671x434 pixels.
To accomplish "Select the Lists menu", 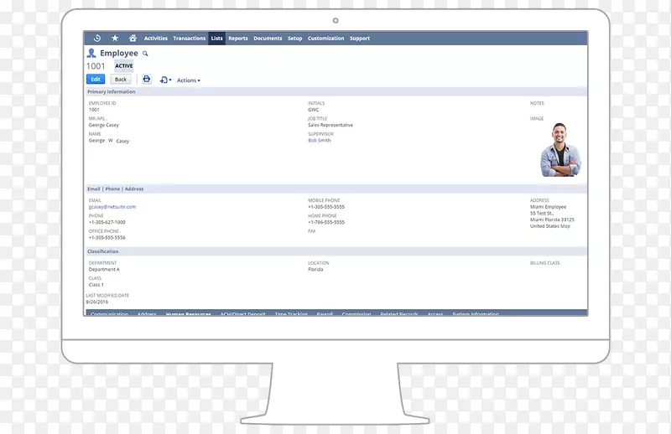I will (x=217, y=39).
